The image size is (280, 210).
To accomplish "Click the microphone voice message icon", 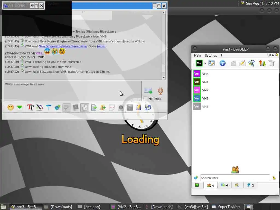I will point(160,91).
